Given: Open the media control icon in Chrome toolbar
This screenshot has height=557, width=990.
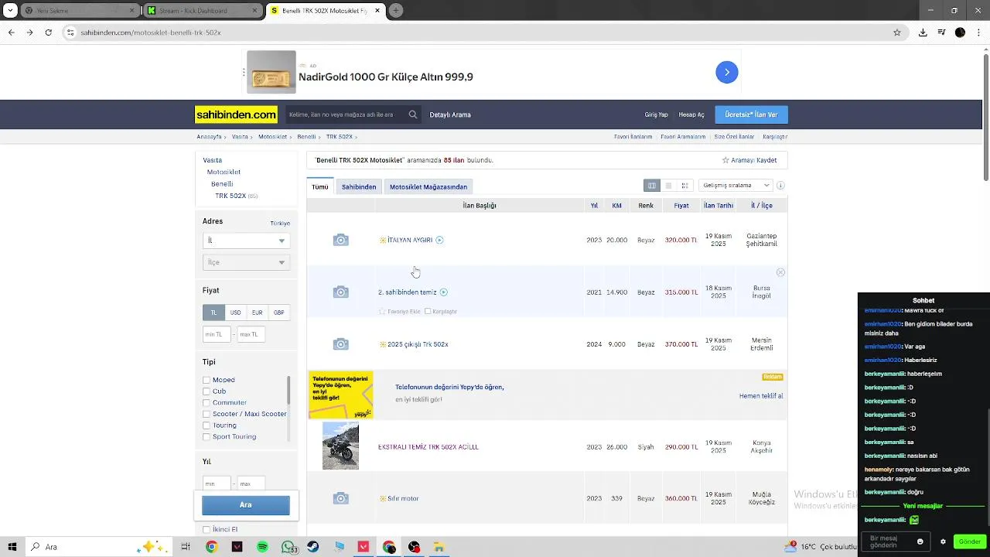Looking at the screenshot, I should (x=941, y=32).
